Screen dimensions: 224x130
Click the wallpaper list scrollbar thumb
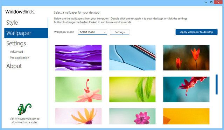(x=217, y=84)
